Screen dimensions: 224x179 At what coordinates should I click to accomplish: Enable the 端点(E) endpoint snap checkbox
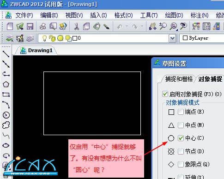pos(181,112)
